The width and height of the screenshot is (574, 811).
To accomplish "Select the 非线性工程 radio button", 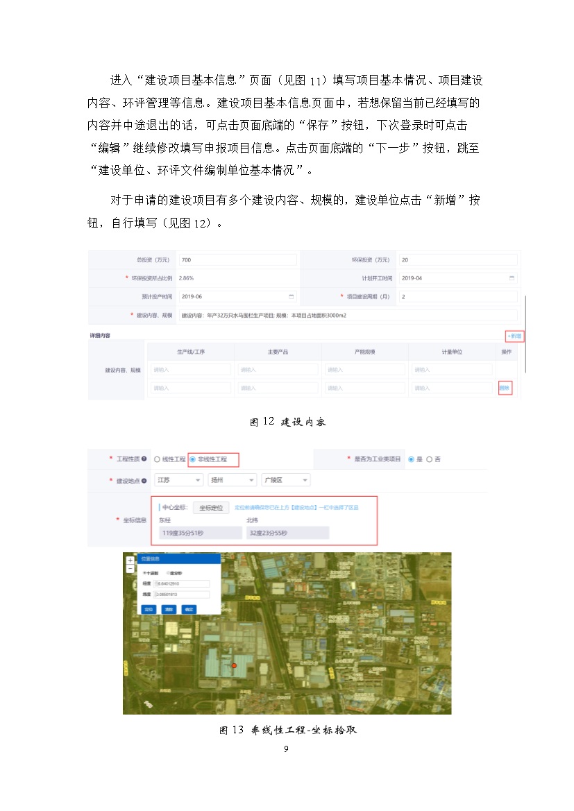I will (x=192, y=459).
